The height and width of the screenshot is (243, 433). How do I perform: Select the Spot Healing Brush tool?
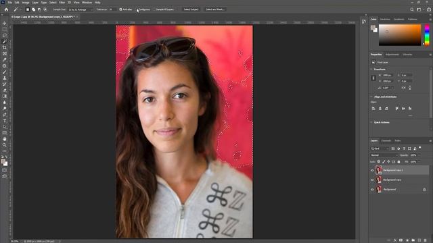pyautogui.click(x=5, y=66)
